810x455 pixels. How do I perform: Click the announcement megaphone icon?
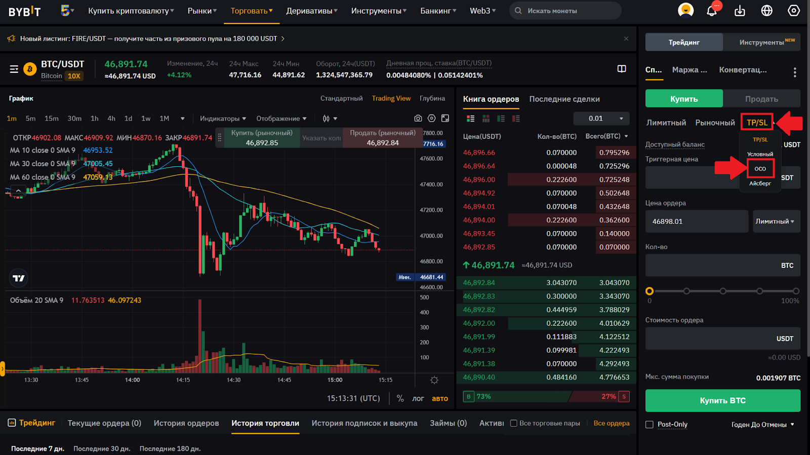[12, 39]
